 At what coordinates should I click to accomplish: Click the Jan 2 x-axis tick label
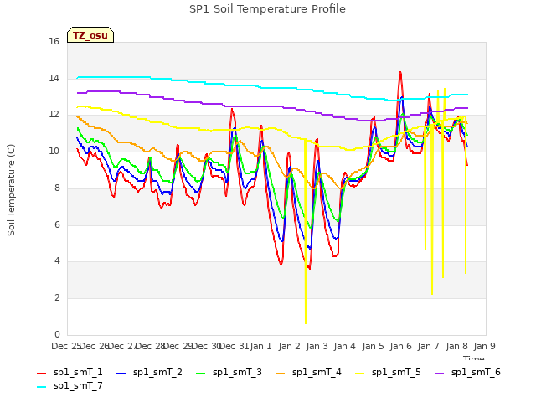click(289, 346)
